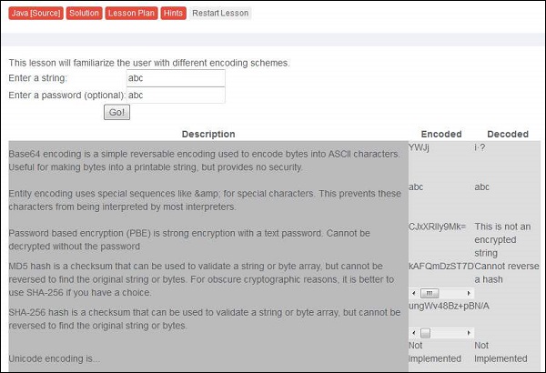This screenshot has width=546, height=373.
Task: Click left arrow of MD5 hash scrollbar
Action: 414,293
